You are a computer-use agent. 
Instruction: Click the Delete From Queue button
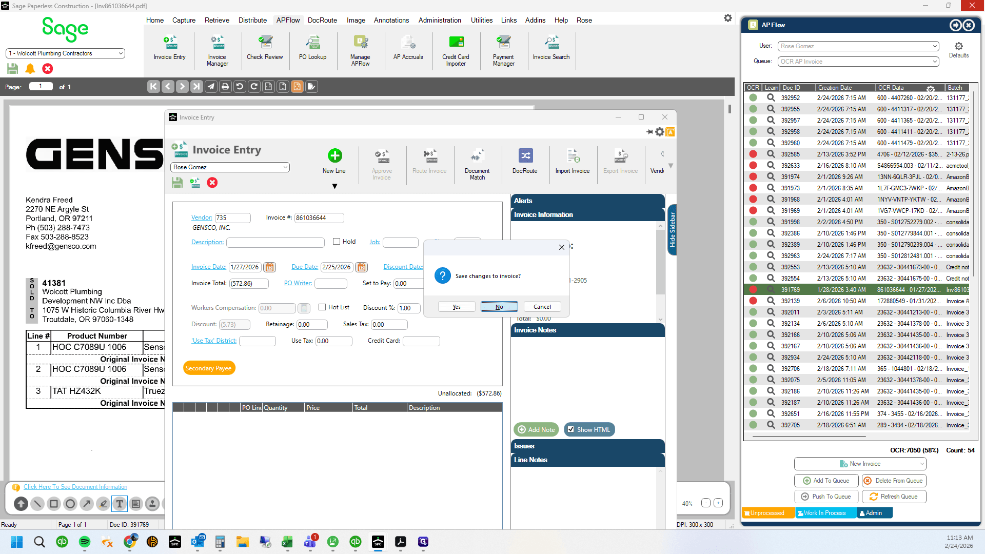894,481
